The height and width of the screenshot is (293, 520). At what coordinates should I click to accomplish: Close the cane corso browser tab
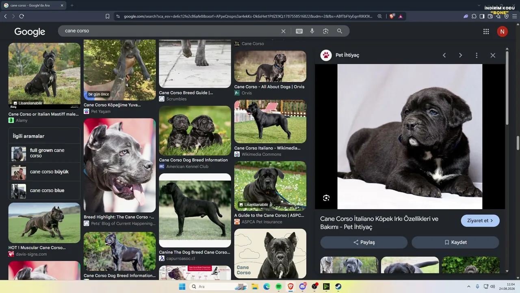pyautogui.click(x=62, y=5)
